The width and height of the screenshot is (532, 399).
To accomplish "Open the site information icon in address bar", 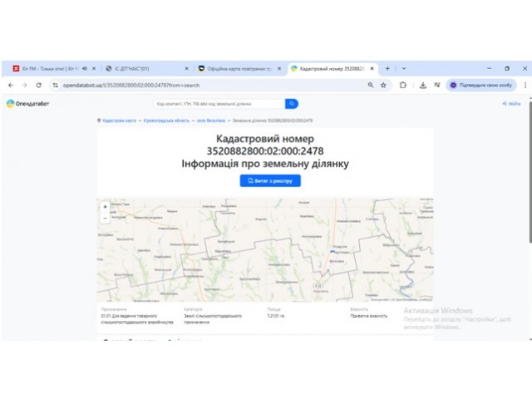I will pyautogui.click(x=56, y=85).
